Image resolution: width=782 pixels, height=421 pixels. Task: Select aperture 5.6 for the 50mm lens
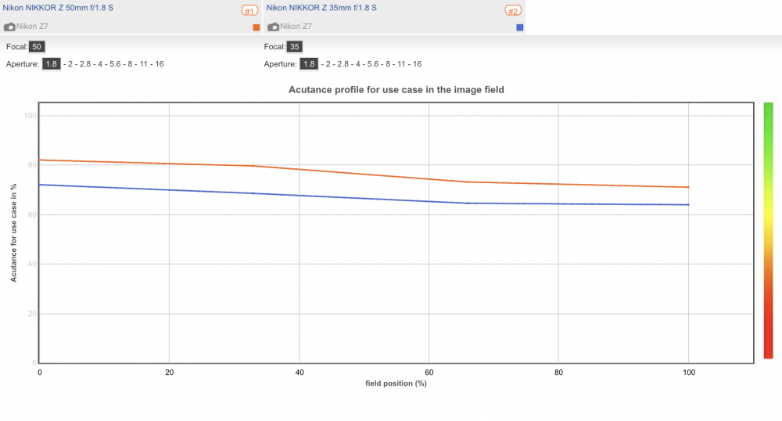coord(115,64)
